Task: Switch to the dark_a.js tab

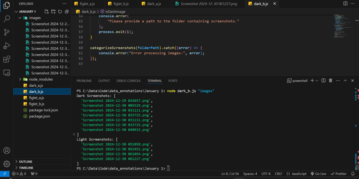Action: [155, 4]
